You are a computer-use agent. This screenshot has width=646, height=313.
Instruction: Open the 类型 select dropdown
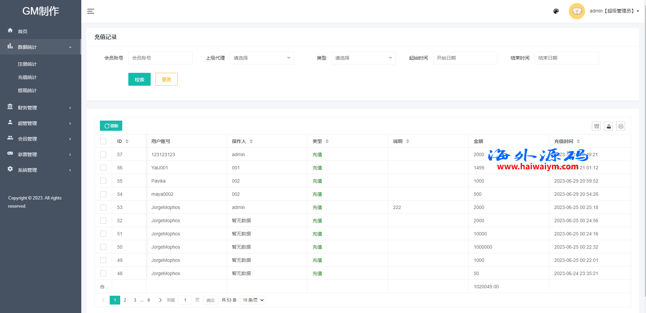click(363, 58)
